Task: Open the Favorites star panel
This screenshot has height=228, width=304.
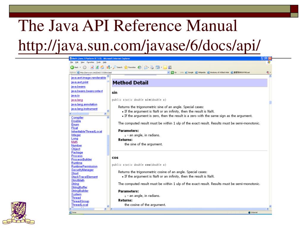Action: point(130,67)
